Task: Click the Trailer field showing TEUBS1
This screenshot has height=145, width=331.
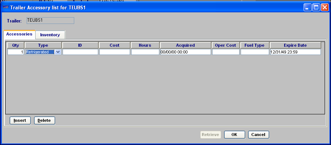Action: 50,21
